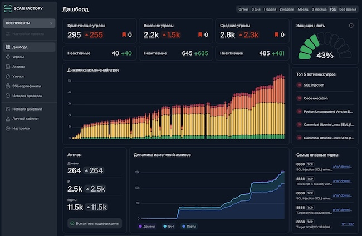Screen dimensions: 362x236
Task: Open SSL-сертификаты via the lock icon
Action: click(x=7, y=86)
